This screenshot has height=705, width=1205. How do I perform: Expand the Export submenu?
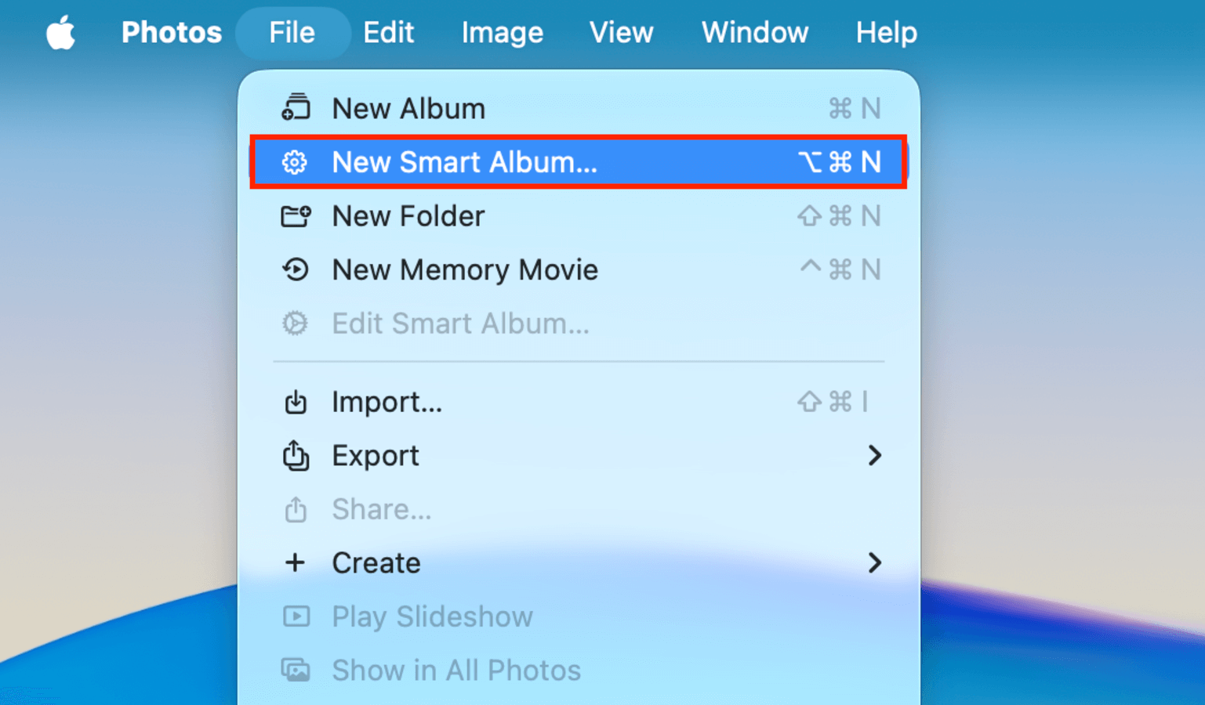pyautogui.click(x=876, y=455)
